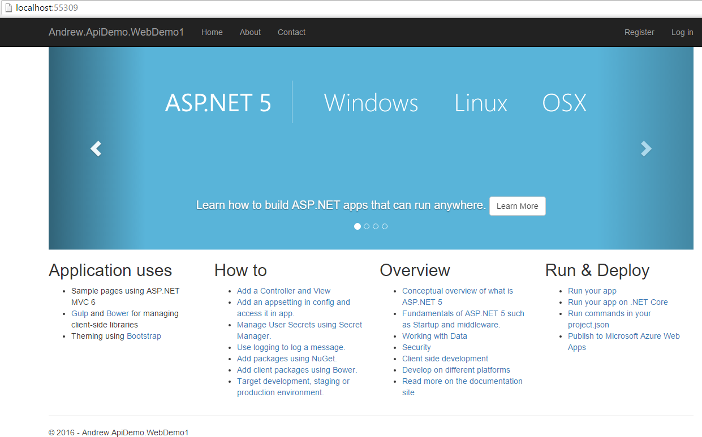Click the Working with Data link
This screenshot has width=702, height=437.
click(x=434, y=336)
